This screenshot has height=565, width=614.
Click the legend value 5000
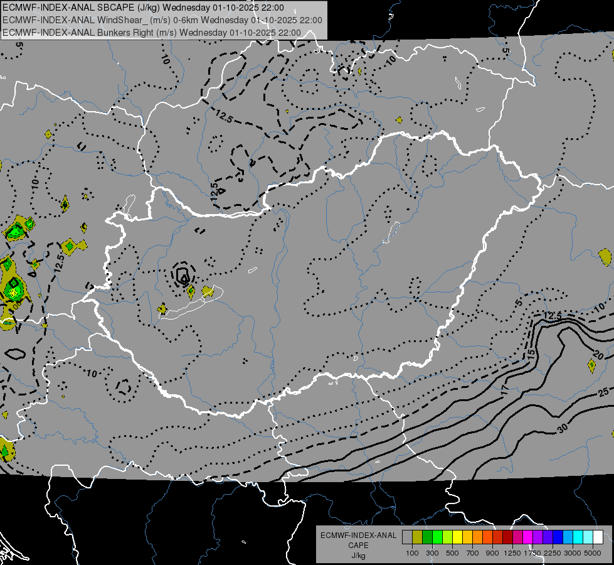[593, 553]
